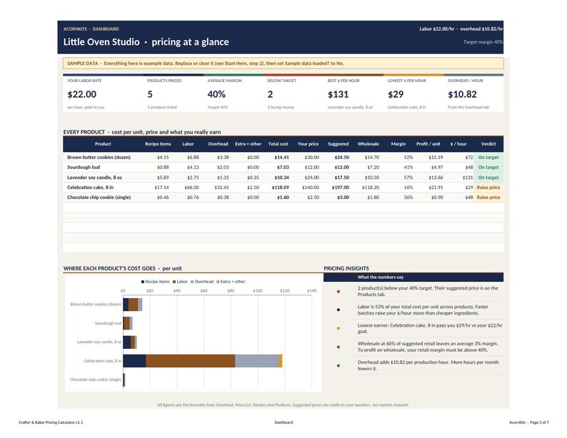This screenshot has width=567, height=438.
Task: Select the Overhead / Hour $10.82 card value
Action: (462, 94)
